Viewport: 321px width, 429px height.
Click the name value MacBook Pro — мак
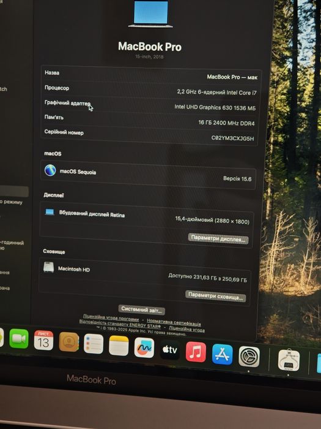(x=232, y=77)
